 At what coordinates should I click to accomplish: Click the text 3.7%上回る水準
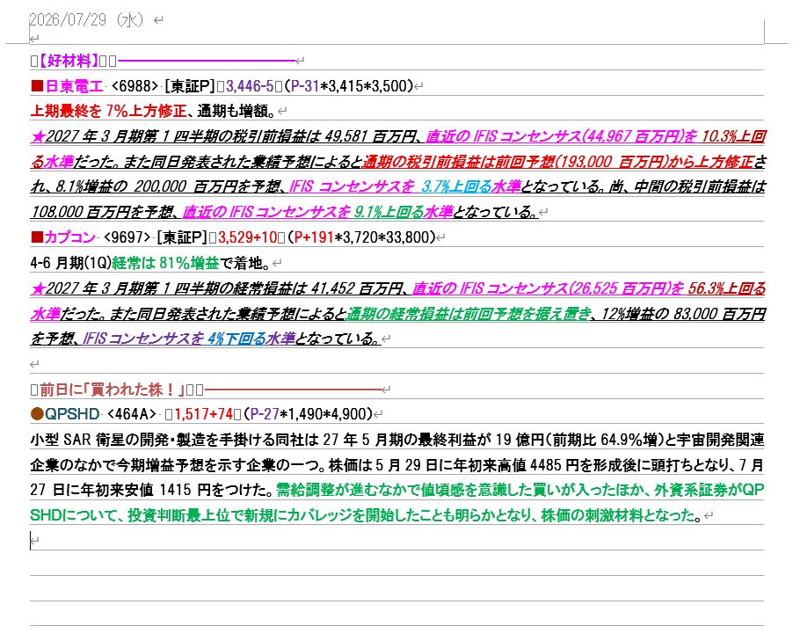[471, 186]
